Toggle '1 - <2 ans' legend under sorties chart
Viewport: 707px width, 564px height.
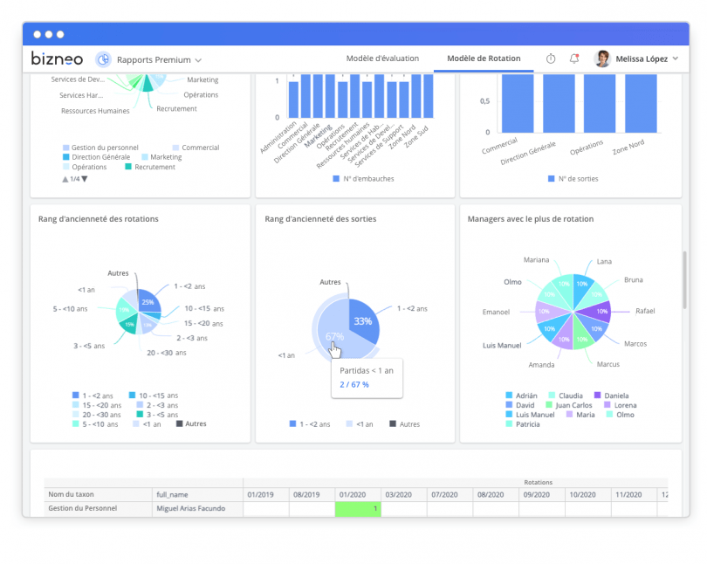point(312,424)
